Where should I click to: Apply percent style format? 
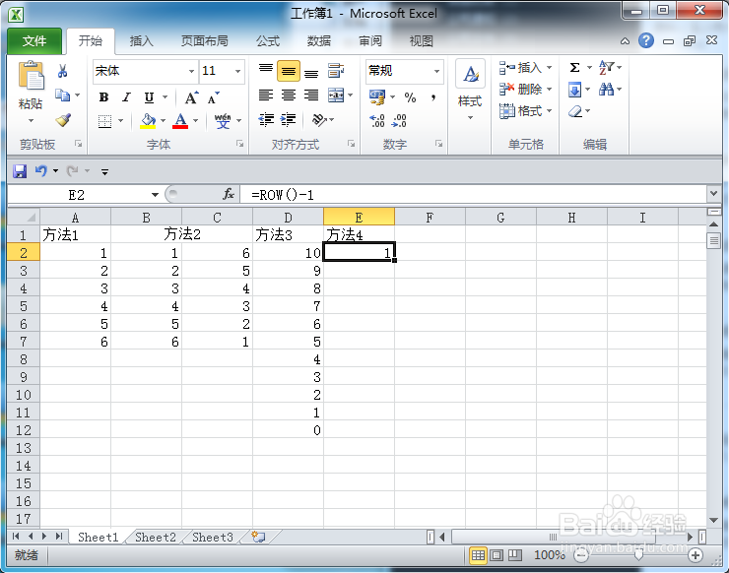click(x=410, y=97)
